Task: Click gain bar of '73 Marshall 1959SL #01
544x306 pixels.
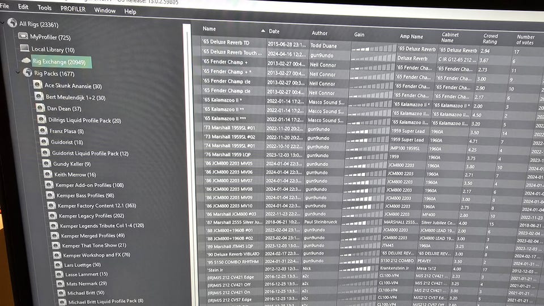Action: 367,131
